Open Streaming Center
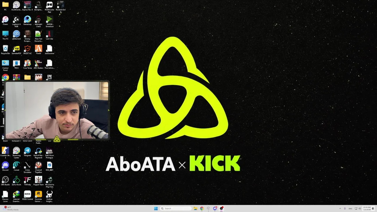 tap(16, 153)
